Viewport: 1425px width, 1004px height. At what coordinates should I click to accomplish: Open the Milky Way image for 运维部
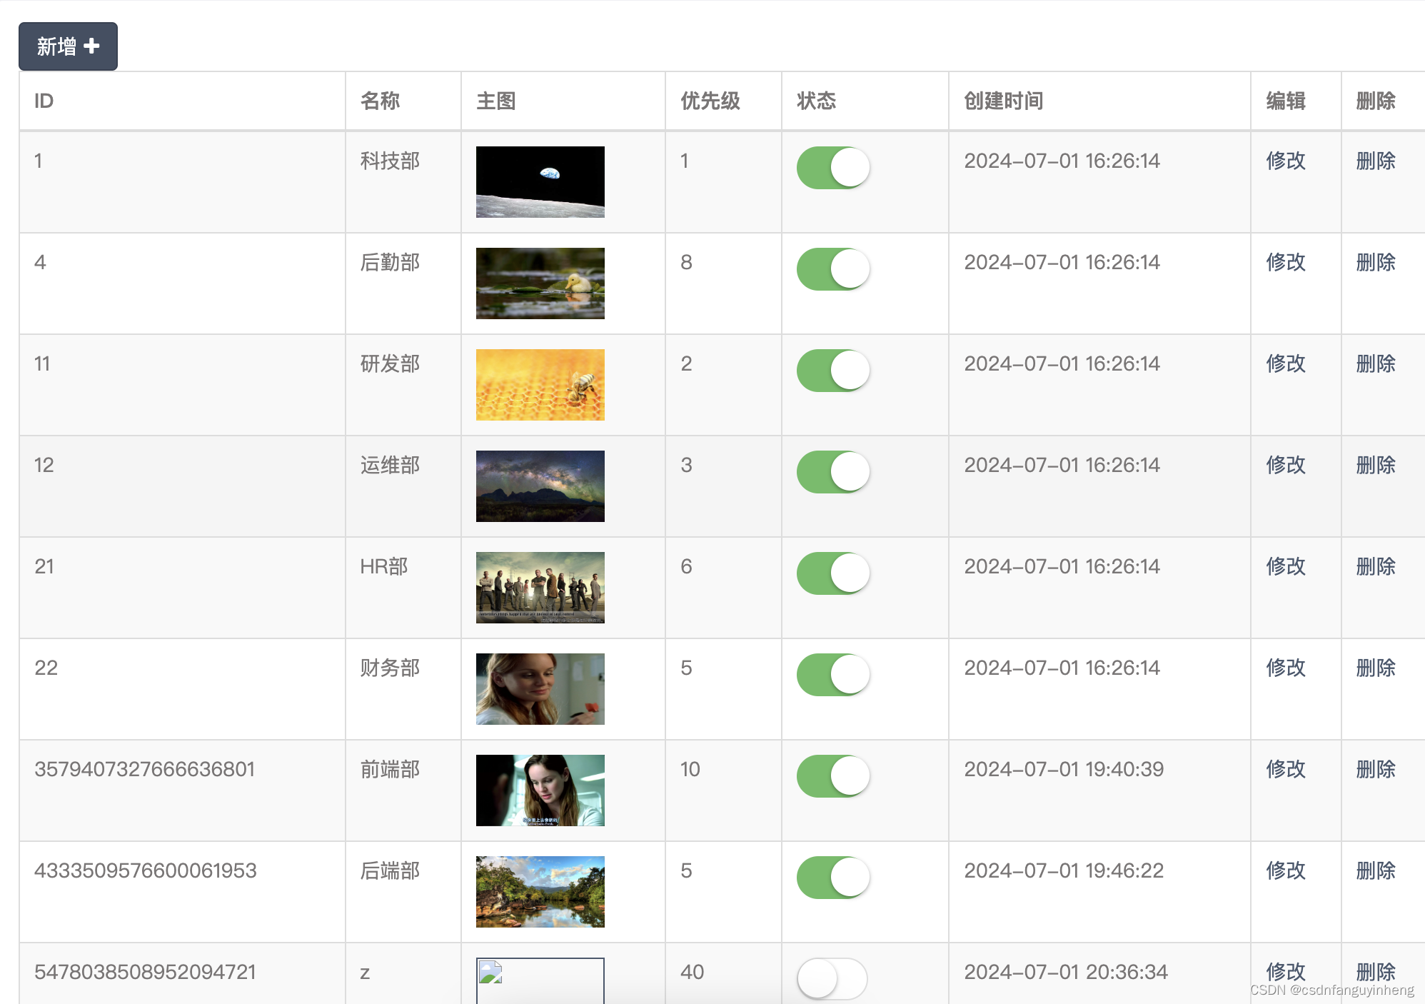tap(540, 486)
